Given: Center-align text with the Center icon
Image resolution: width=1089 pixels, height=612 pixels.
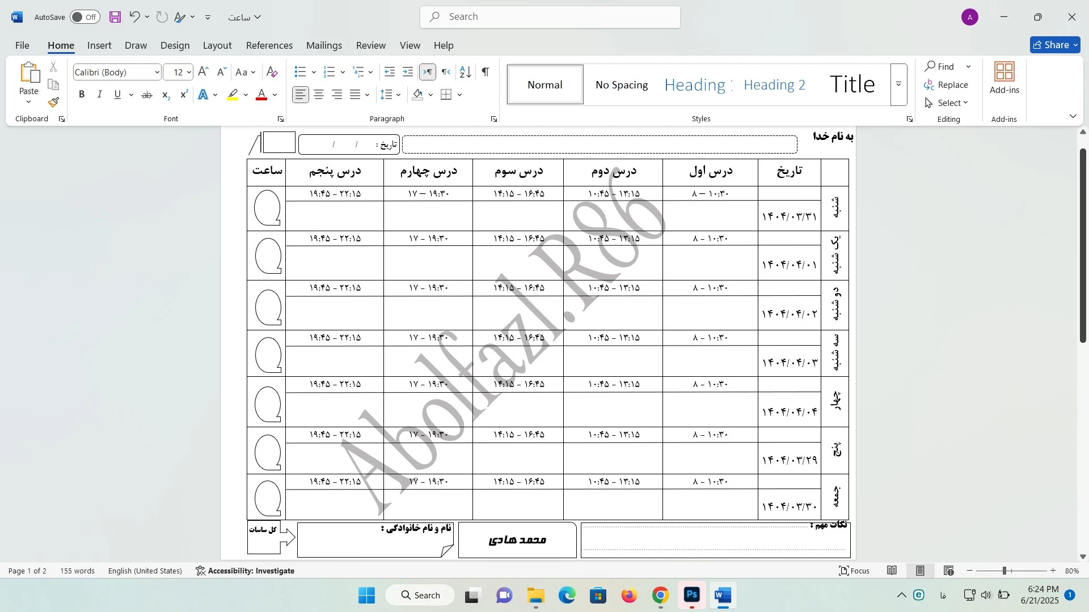Looking at the screenshot, I should 319,95.
